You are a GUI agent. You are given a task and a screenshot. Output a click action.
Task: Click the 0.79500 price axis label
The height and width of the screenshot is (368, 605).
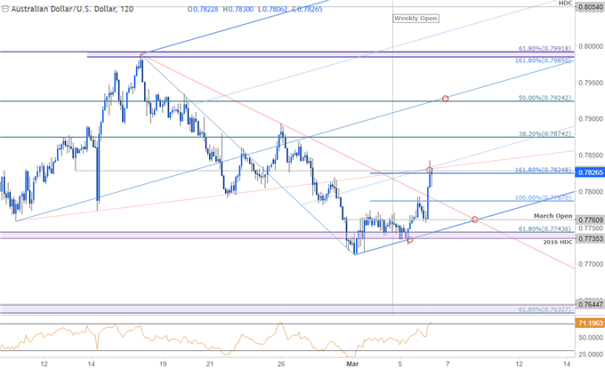click(x=590, y=83)
